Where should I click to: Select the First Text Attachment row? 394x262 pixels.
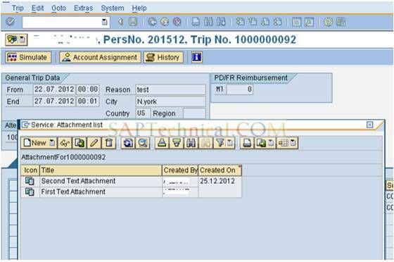[131, 192]
